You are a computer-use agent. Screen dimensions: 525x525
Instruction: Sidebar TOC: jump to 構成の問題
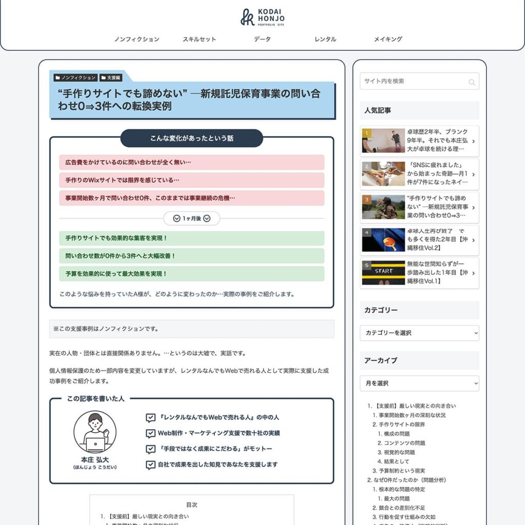pos(397,434)
